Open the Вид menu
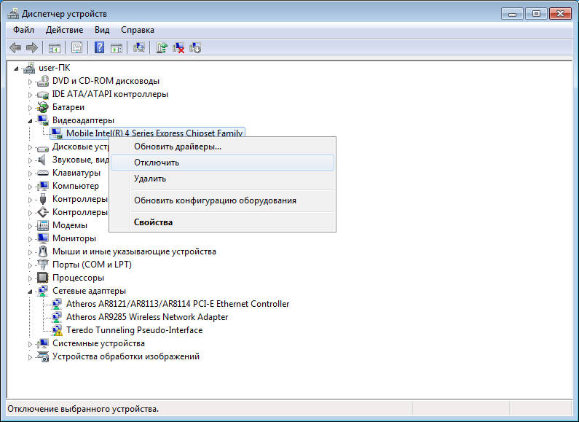Image resolution: width=579 pixels, height=422 pixels. point(102,30)
